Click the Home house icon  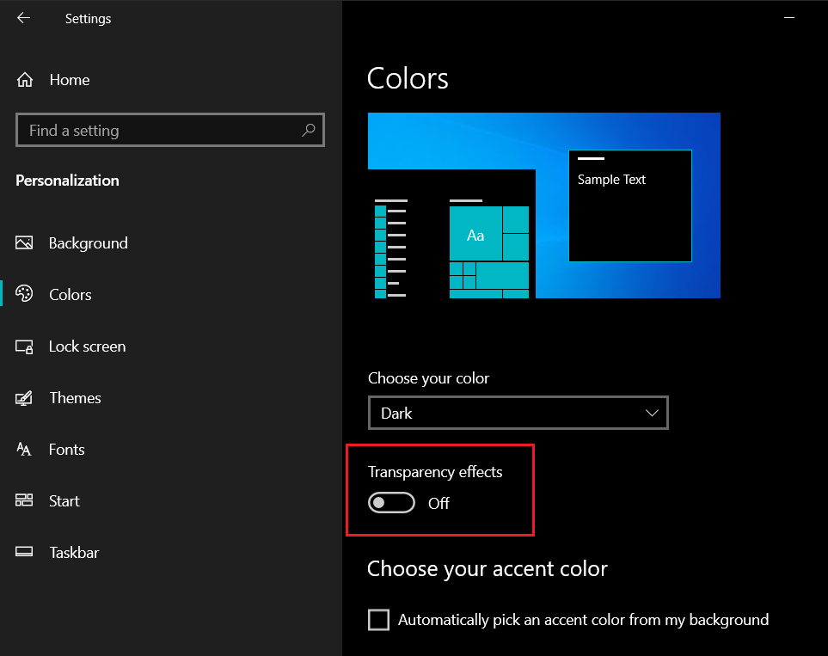pos(25,79)
